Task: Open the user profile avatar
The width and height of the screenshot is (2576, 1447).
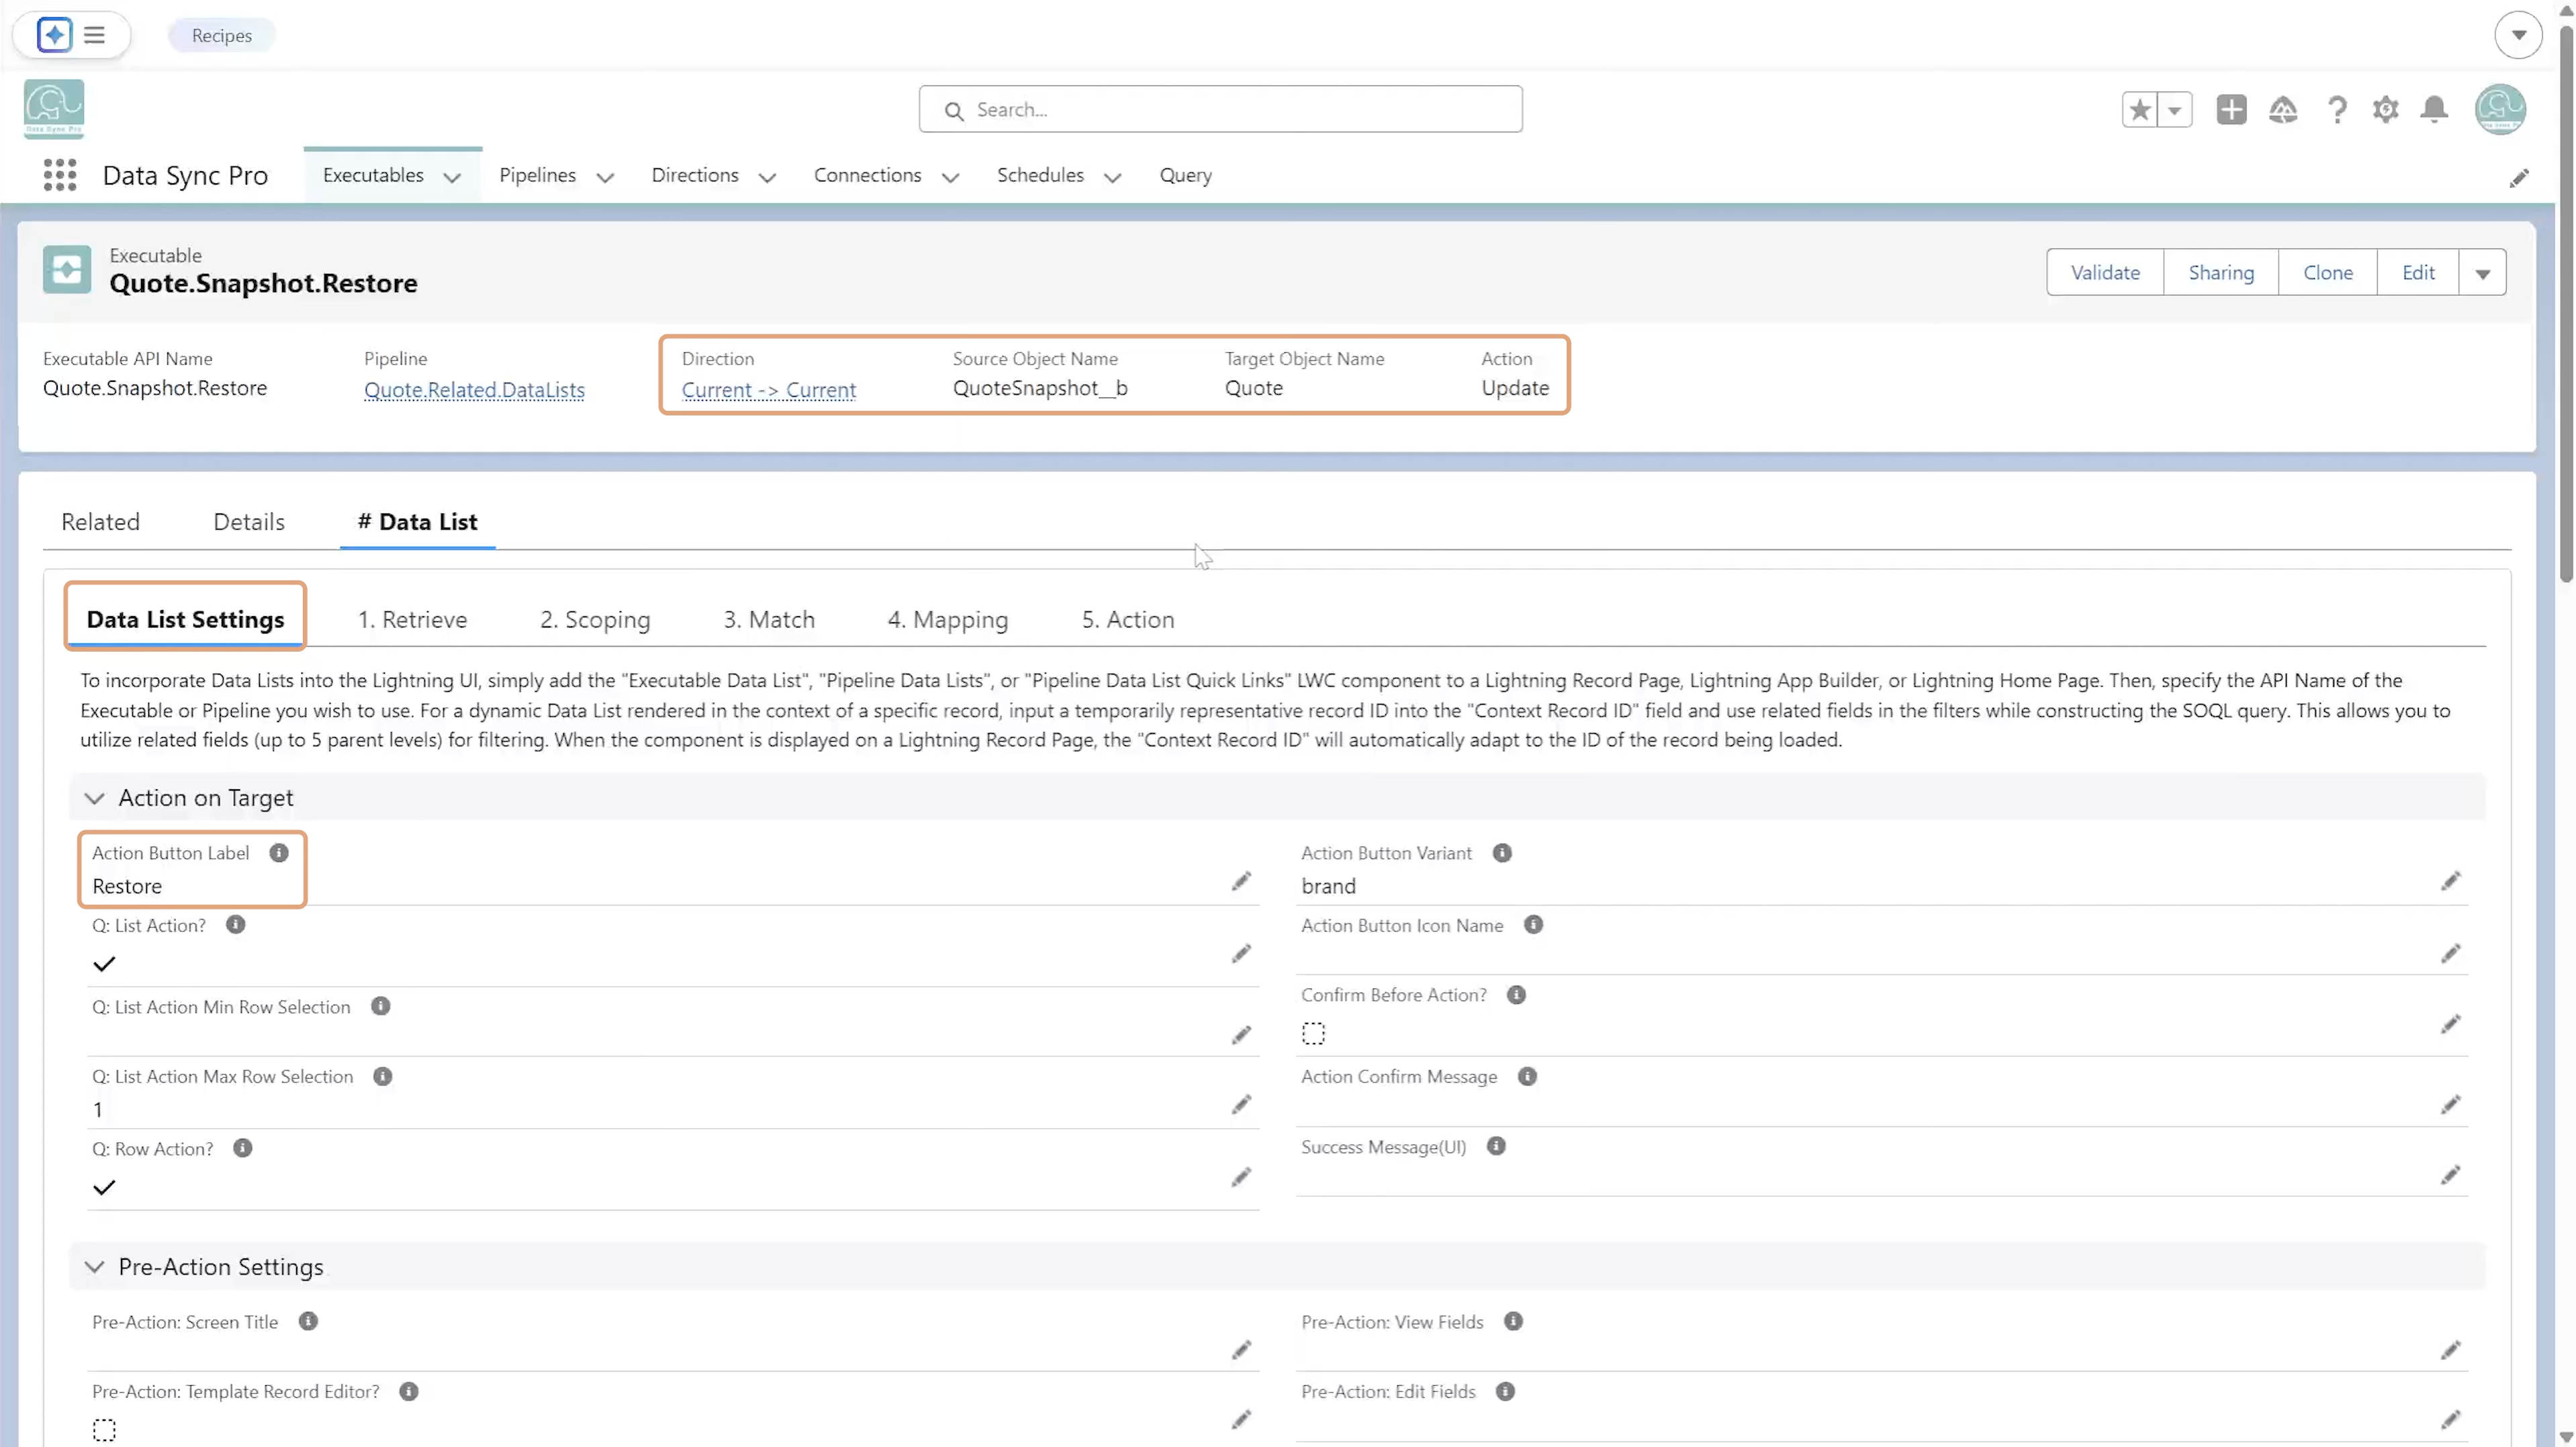Action: coord(2500,109)
